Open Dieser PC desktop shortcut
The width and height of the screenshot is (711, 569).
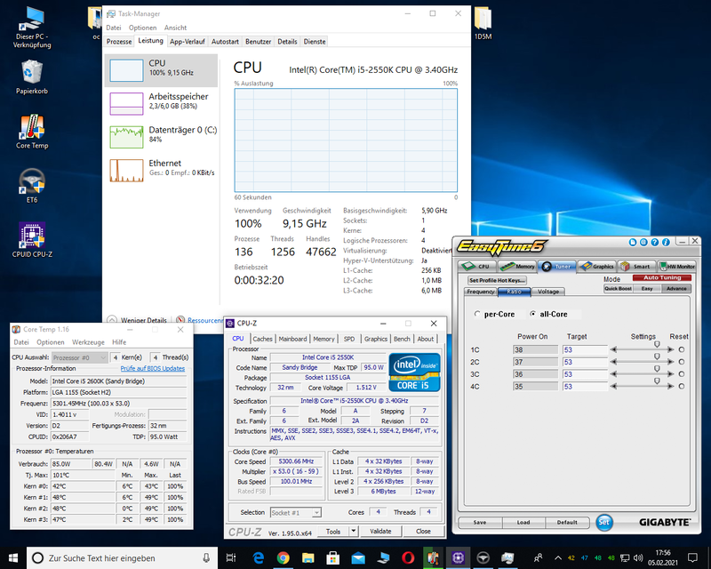(32, 28)
